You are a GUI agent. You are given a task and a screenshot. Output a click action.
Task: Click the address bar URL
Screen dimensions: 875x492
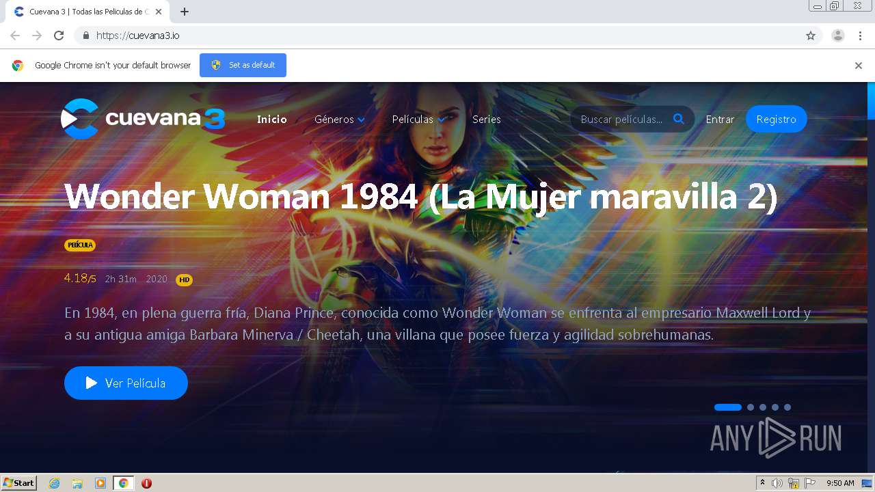tap(138, 36)
